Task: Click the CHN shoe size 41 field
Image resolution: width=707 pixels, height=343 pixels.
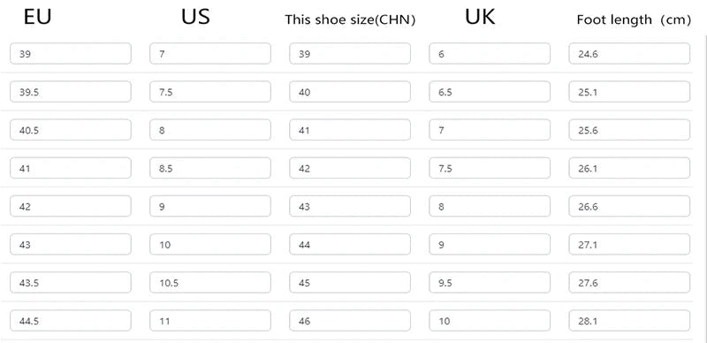Action: (350, 130)
